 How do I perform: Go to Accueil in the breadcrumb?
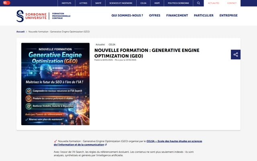point(20,32)
